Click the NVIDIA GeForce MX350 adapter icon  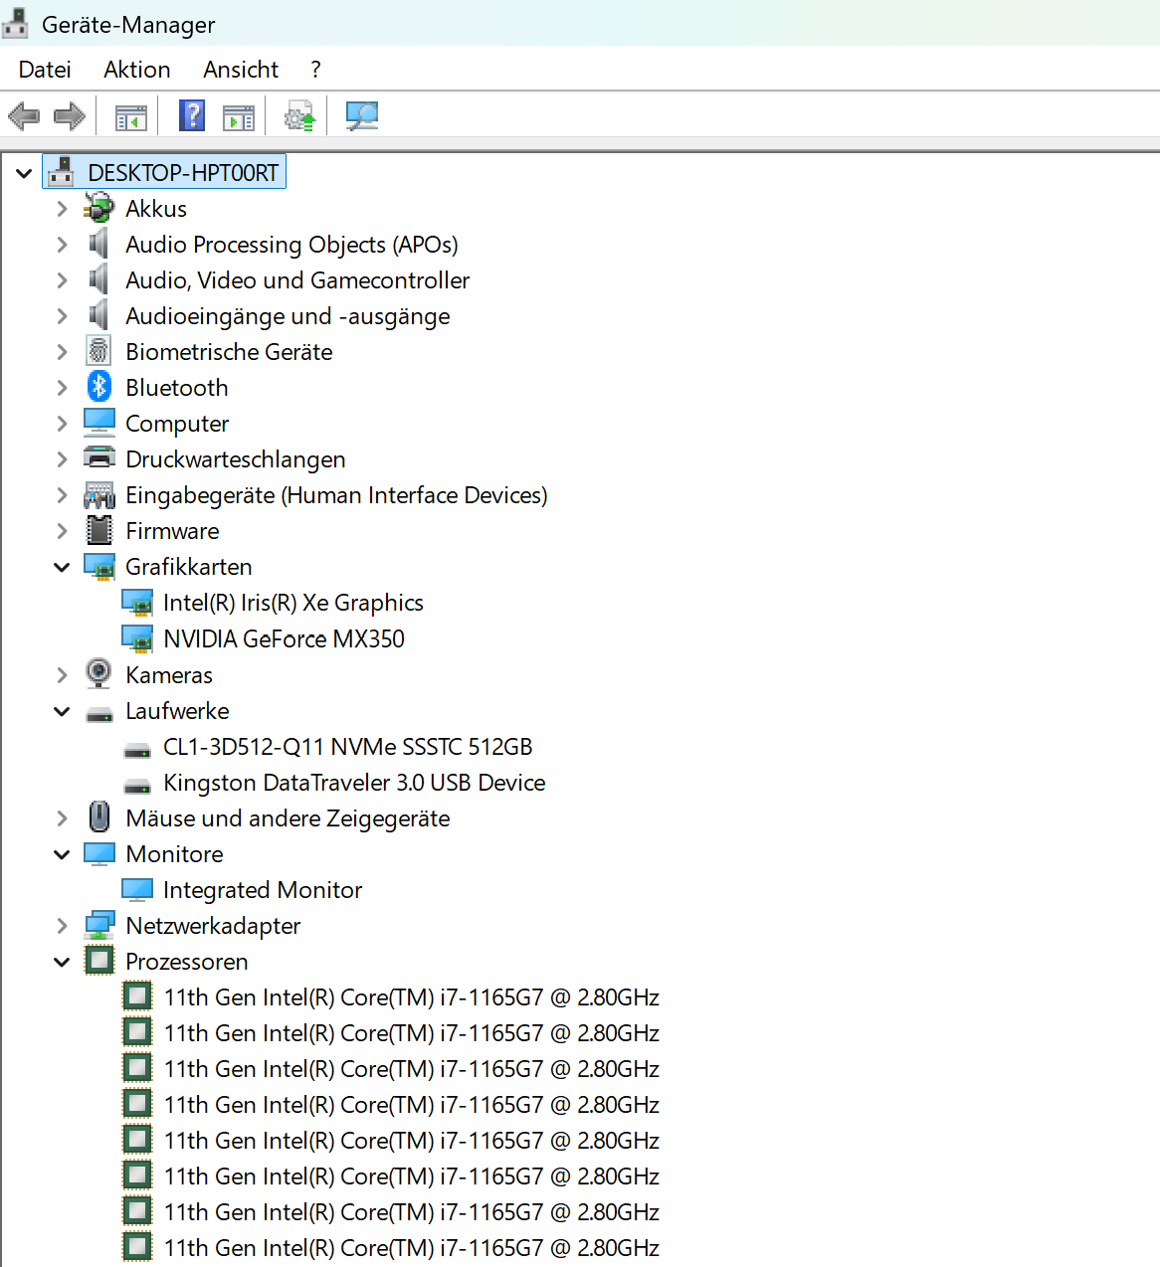tap(136, 638)
